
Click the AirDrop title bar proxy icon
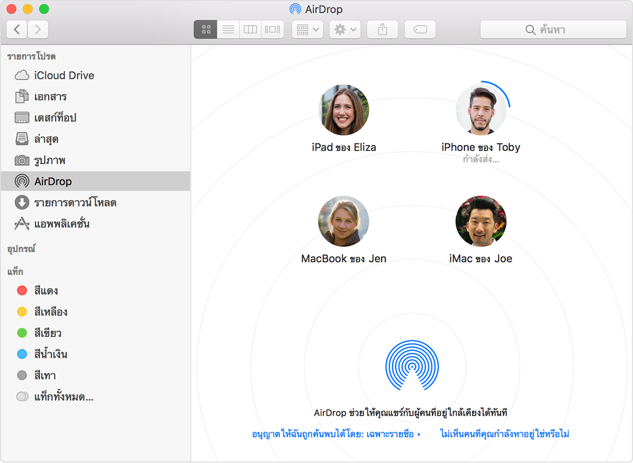pyautogui.click(x=295, y=9)
